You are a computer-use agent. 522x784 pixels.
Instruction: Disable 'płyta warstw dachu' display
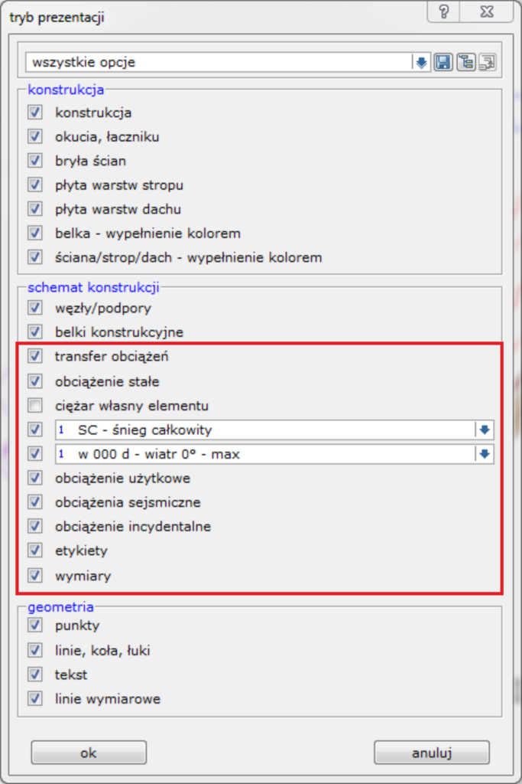[x=34, y=209]
